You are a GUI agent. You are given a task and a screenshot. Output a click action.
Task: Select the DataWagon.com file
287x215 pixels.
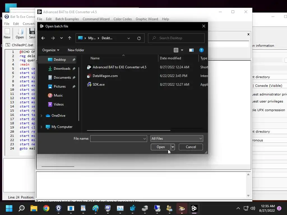[x=105, y=76]
